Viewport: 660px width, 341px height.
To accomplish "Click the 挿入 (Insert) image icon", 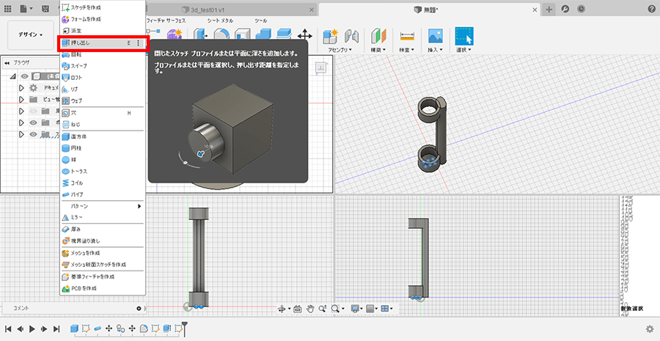I will click(x=435, y=36).
